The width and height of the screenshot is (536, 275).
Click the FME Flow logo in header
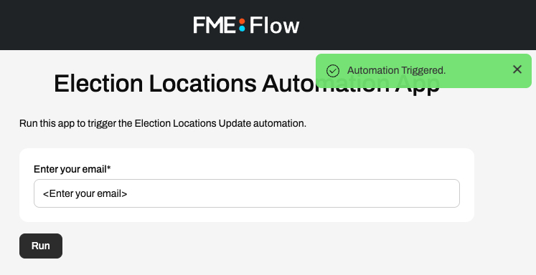tap(246, 25)
